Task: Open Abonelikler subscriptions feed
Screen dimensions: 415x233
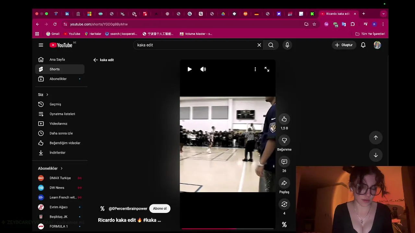Action: [60, 79]
